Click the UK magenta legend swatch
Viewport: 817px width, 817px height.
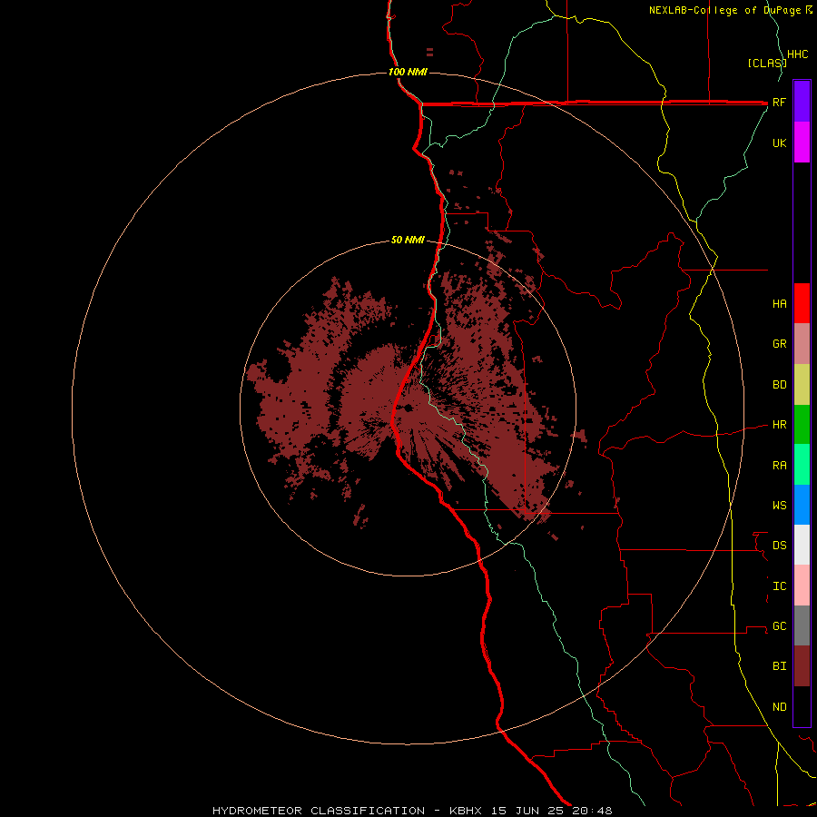tap(802, 143)
